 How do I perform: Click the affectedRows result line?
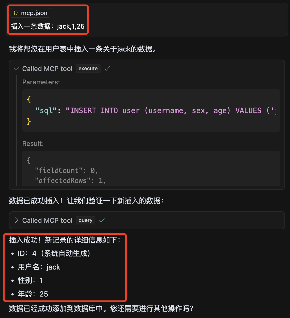tap(71, 180)
